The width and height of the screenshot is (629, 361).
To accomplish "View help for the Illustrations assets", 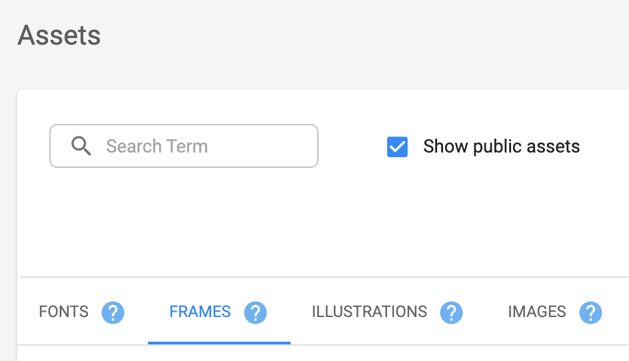I will [451, 312].
